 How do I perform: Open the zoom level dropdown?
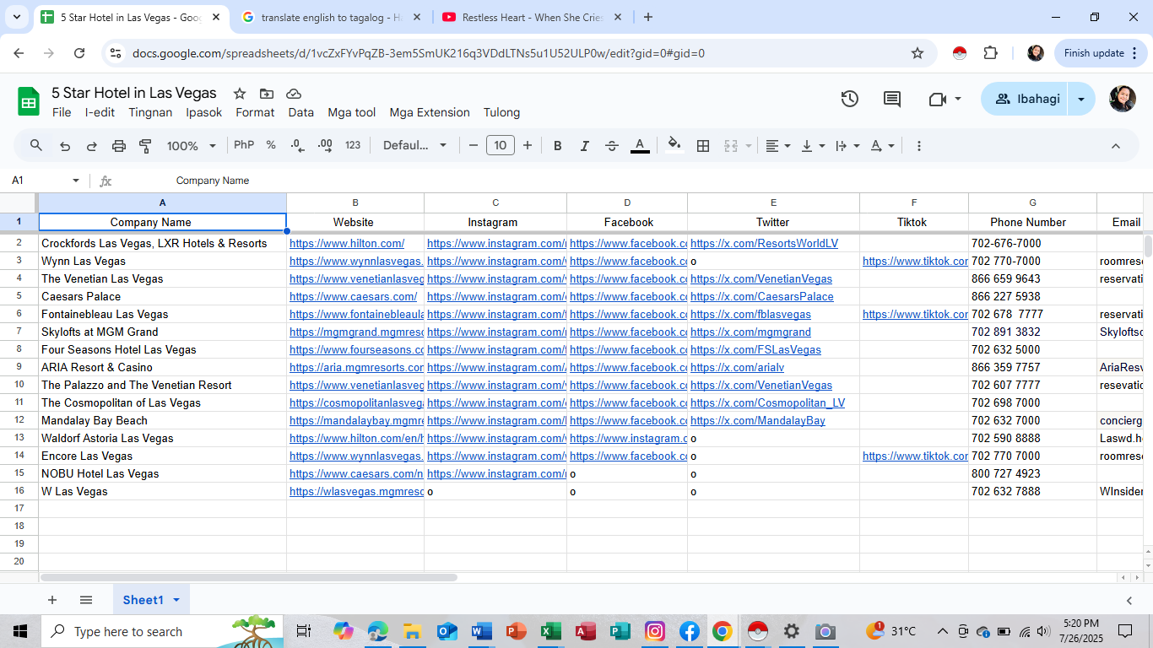(192, 146)
